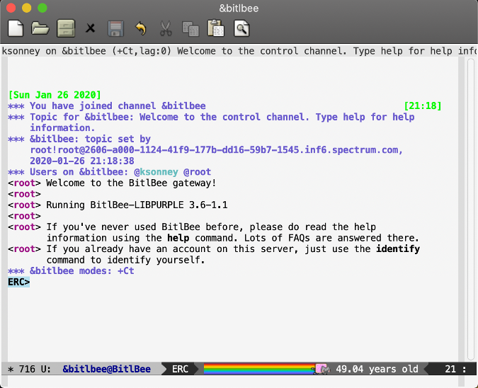Click the ERC mode indicator

click(x=180, y=369)
